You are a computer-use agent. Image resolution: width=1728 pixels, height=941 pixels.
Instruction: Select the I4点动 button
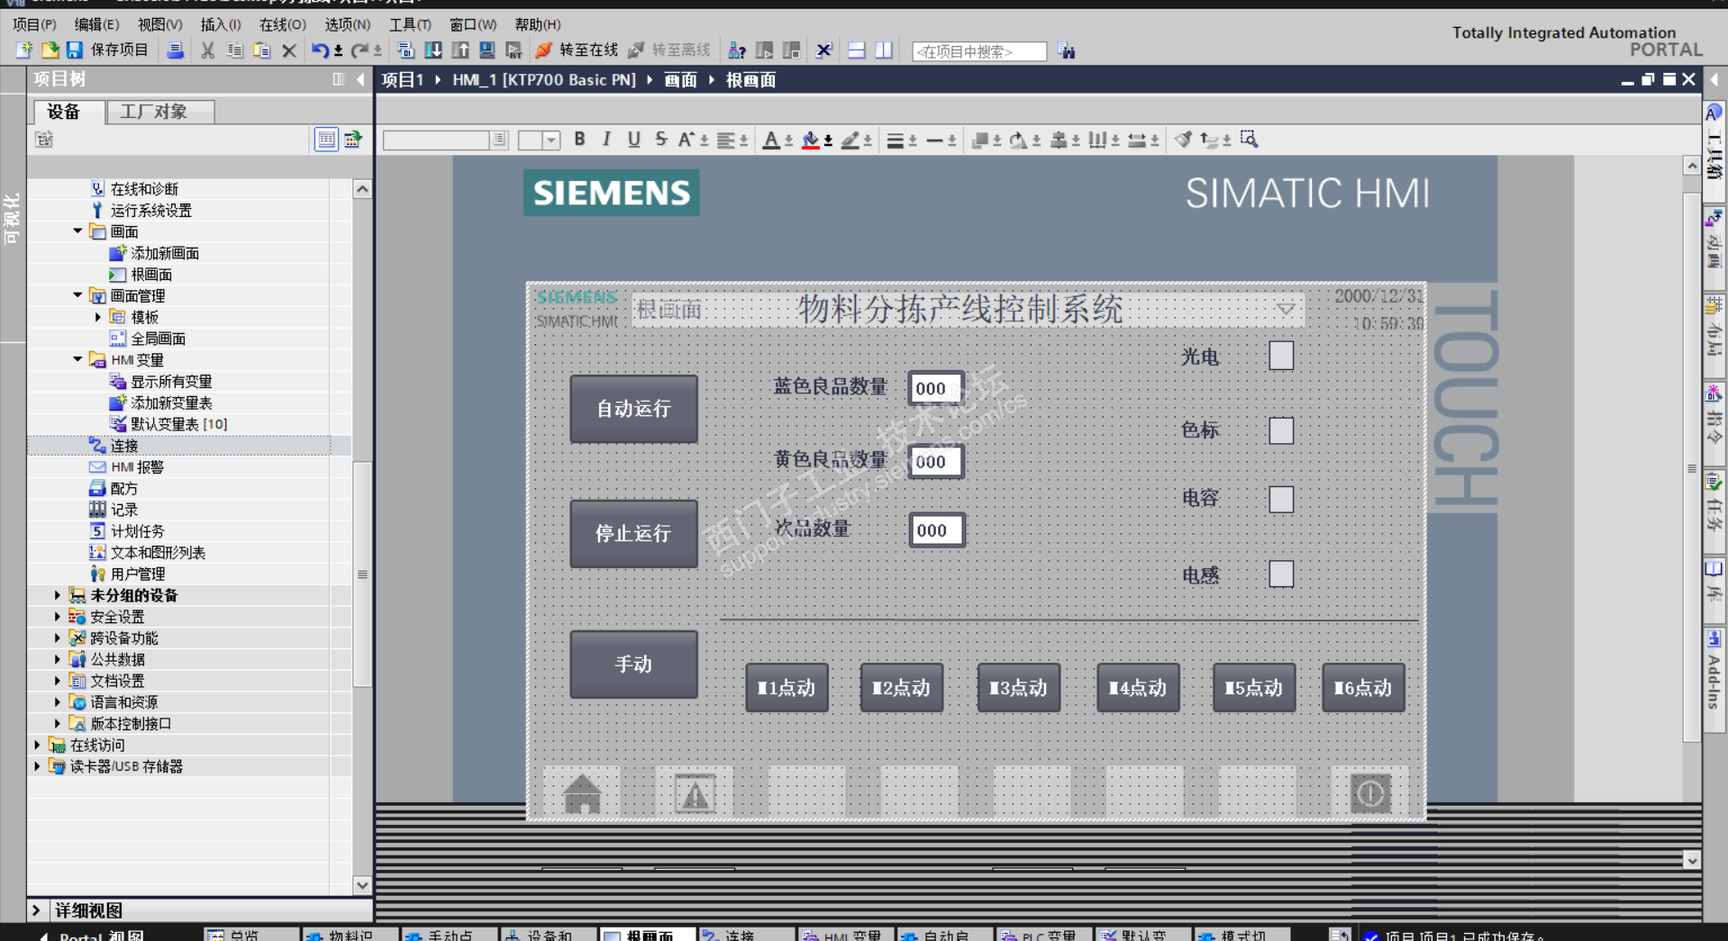tap(1138, 688)
